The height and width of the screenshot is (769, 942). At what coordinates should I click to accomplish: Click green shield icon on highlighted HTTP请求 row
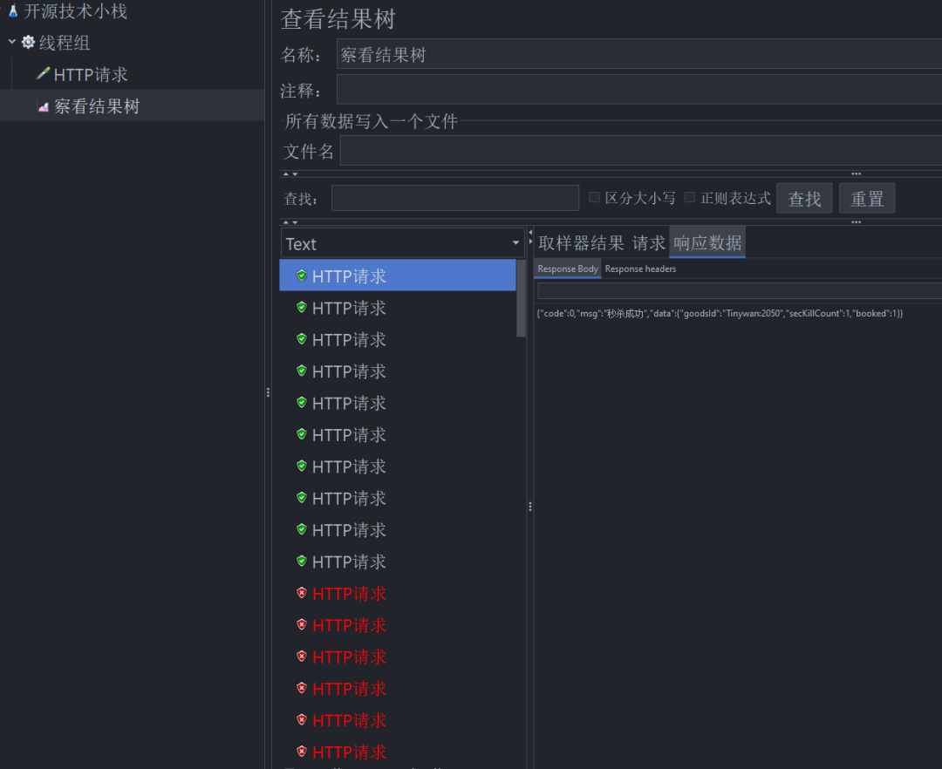pyautogui.click(x=302, y=276)
